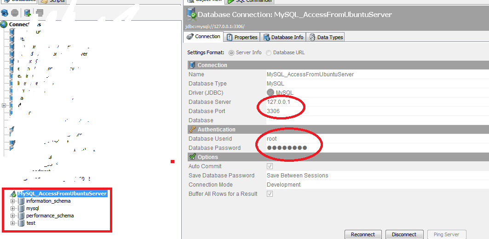Screen dimensions: 489x239
Task: Click the MySQL_AccessFromUbuntuServer connection icon in tree
Action: [x=13, y=194]
